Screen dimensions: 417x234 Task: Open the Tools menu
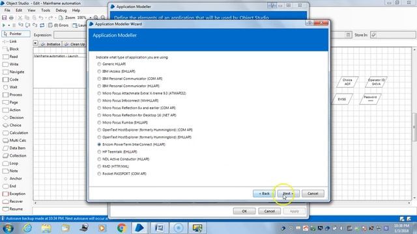[x=46, y=10]
